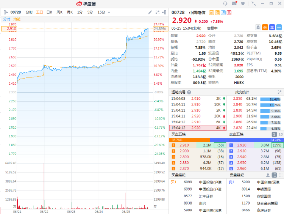Viewport: 284px width, 214px height.
Task: Click the 18.48% volume distribution bar
Action: [270, 99]
